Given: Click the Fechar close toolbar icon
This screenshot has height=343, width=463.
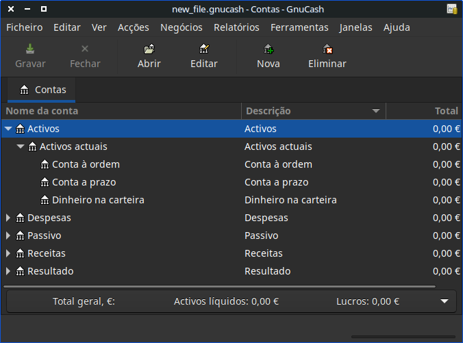Looking at the screenshot, I should (x=85, y=49).
